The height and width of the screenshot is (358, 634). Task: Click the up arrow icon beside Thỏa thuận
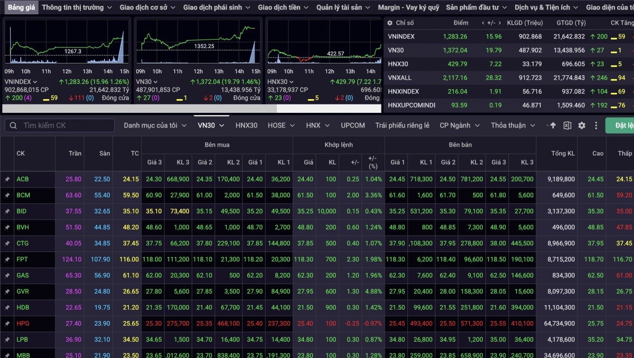point(553,125)
